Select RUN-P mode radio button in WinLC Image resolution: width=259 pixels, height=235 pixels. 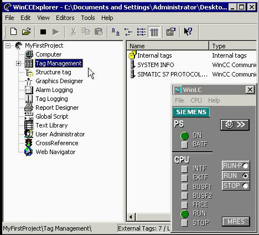coord(245,166)
